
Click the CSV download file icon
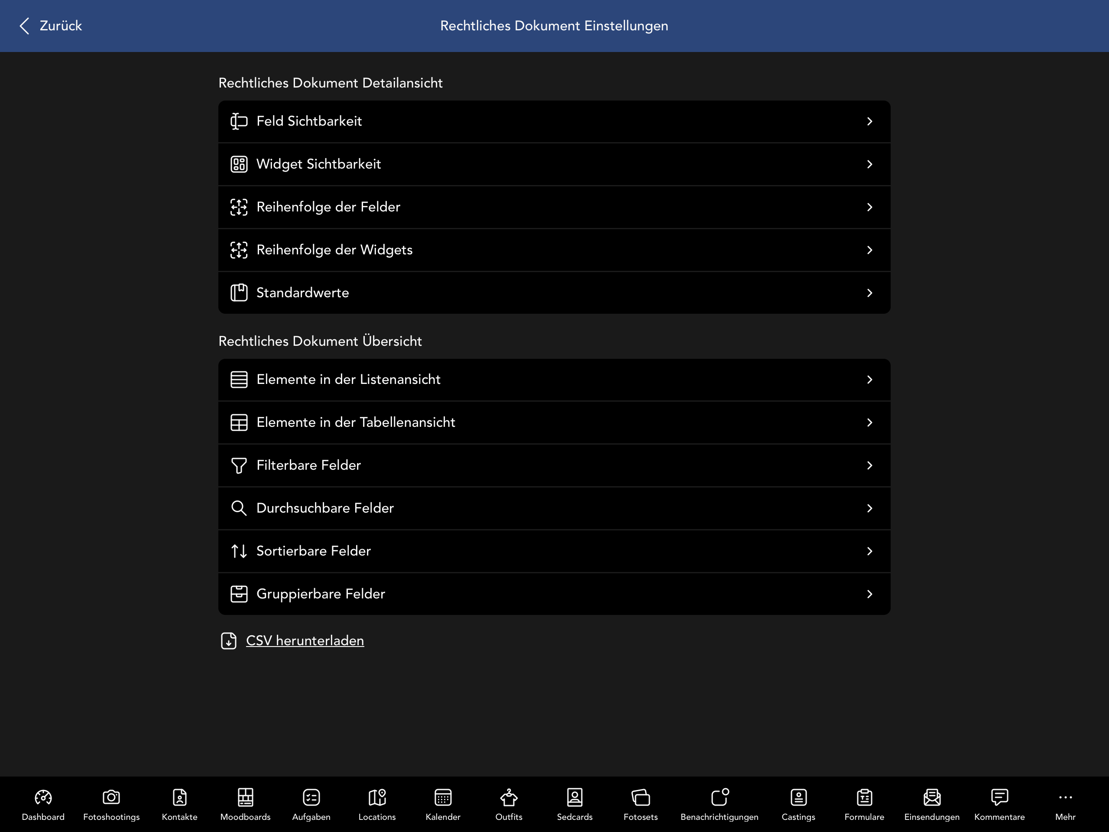click(229, 640)
